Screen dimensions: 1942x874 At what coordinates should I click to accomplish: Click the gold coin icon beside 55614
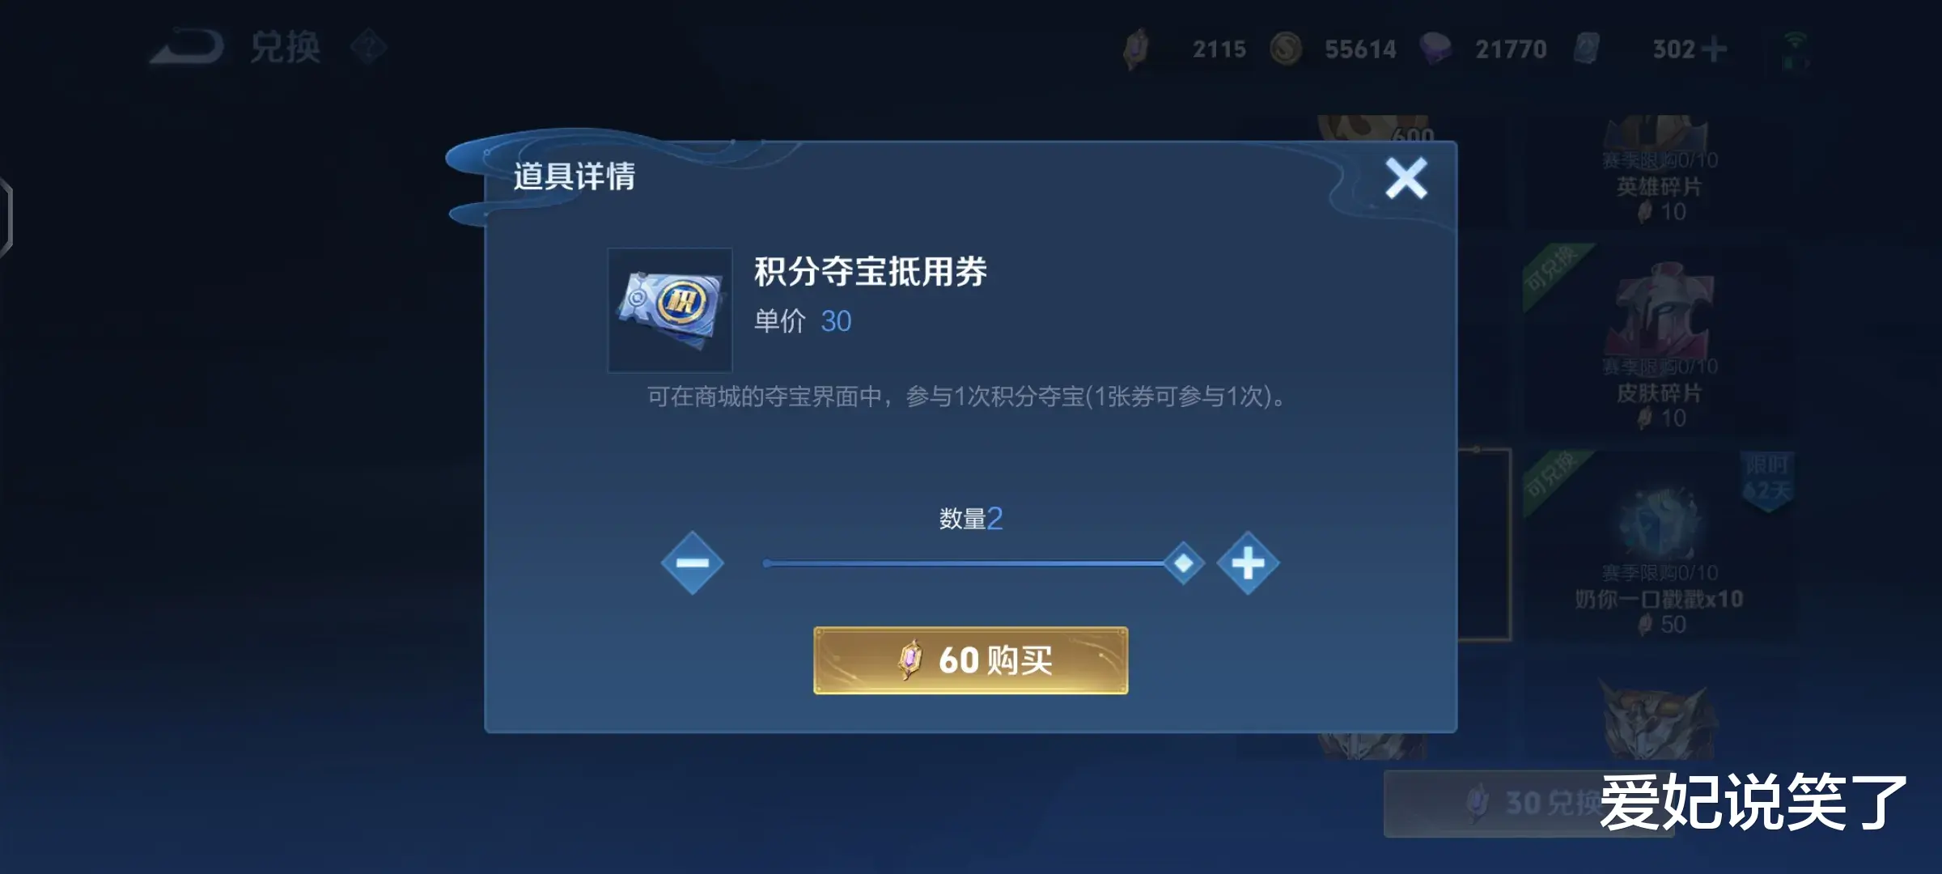pyautogui.click(x=1286, y=49)
